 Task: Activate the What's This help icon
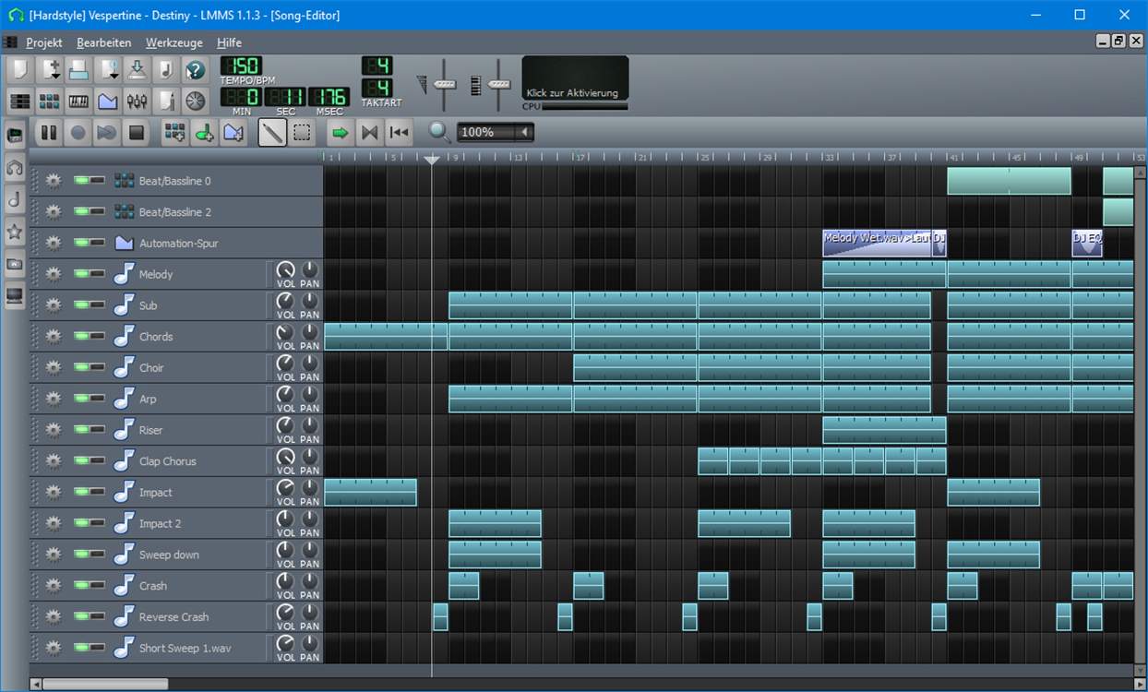click(195, 70)
